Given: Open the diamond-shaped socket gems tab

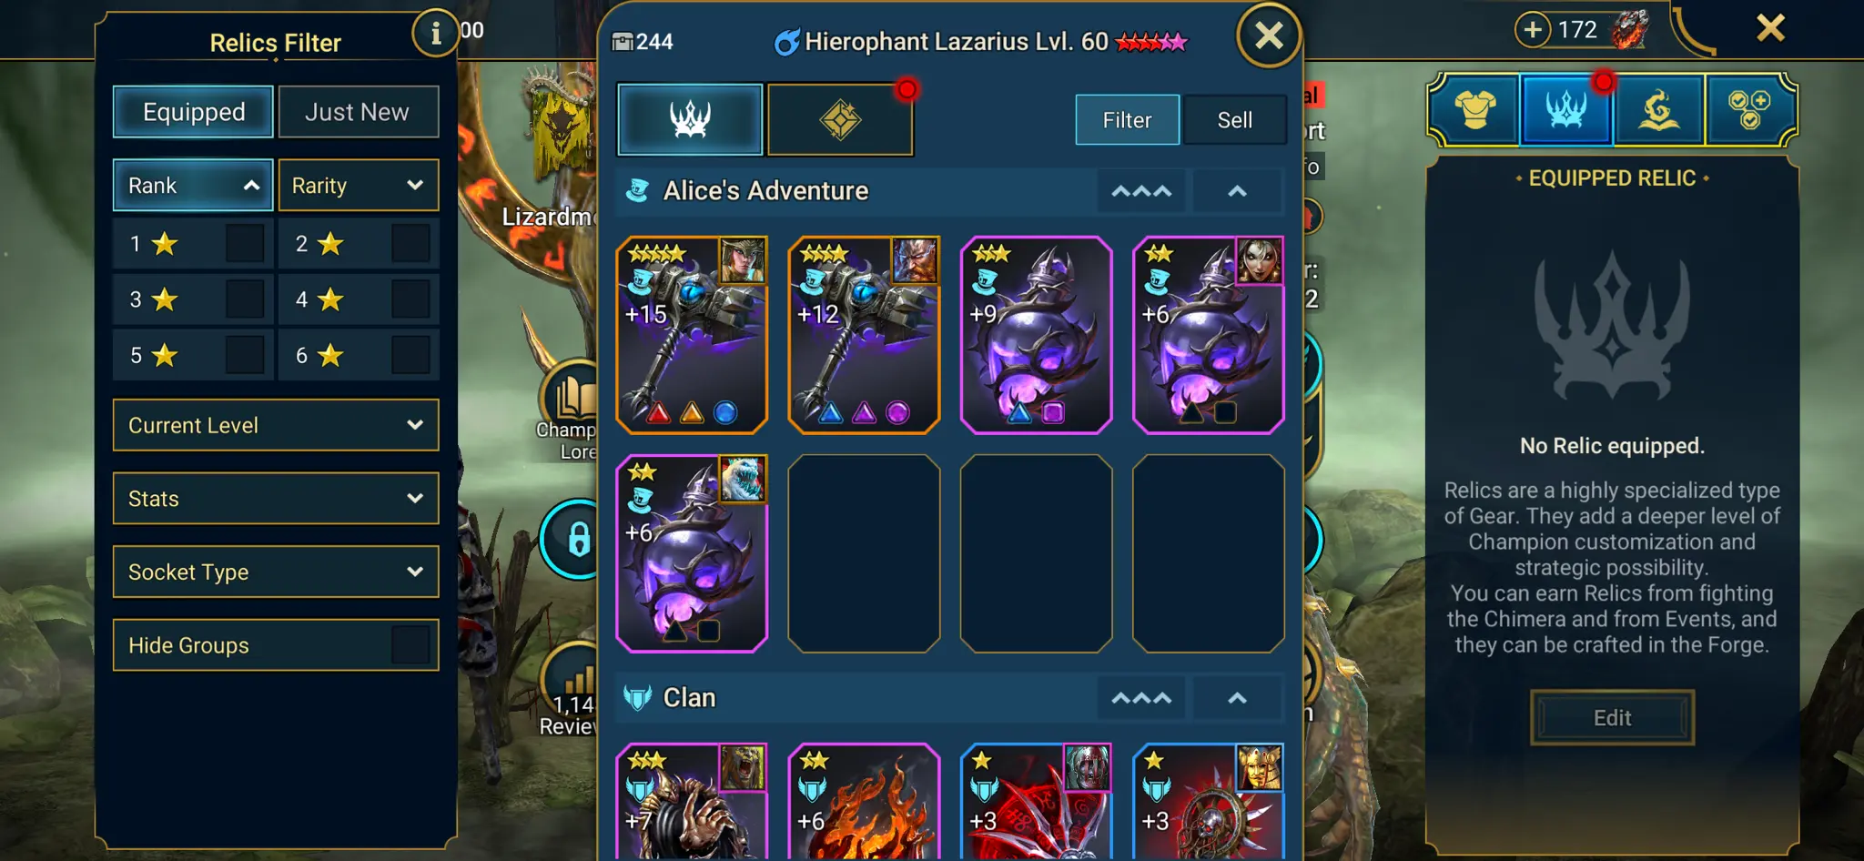Looking at the screenshot, I should pyautogui.click(x=840, y=119).
